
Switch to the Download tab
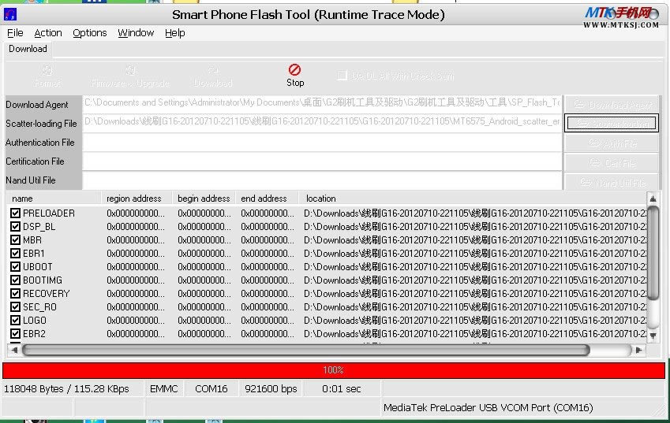point(28,49)
